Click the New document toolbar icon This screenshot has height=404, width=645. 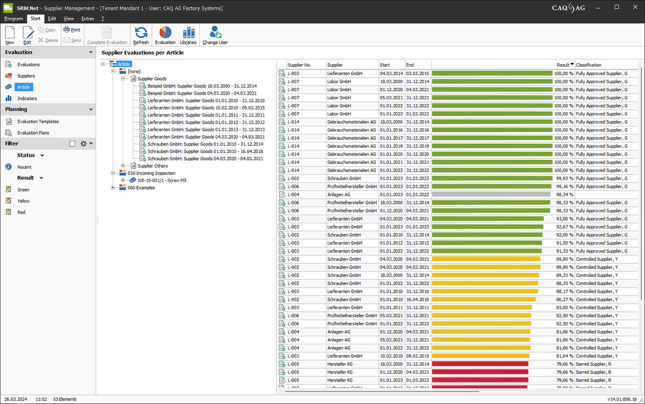10,33
